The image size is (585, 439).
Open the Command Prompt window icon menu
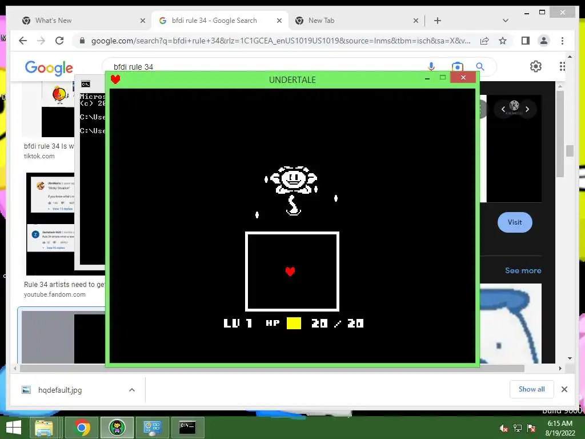coord(86,84)
